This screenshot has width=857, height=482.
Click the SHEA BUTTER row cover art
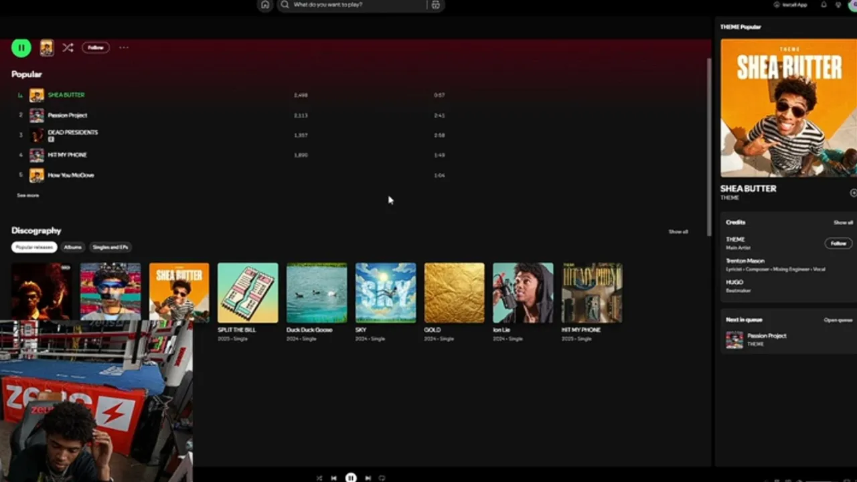click(37, 95)
